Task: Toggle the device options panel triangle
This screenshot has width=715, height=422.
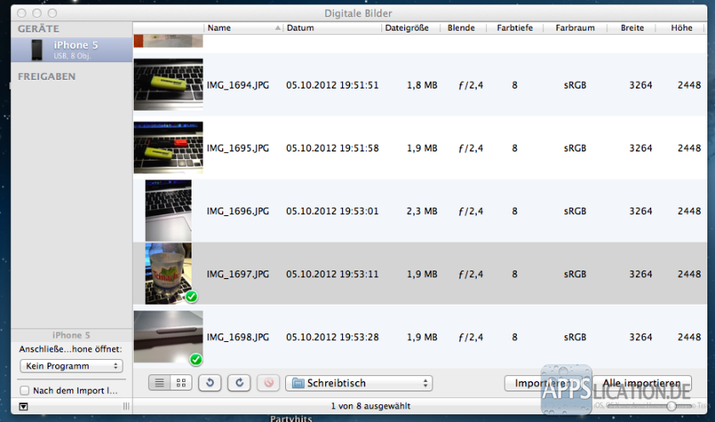Action: (x=23, y=407)
